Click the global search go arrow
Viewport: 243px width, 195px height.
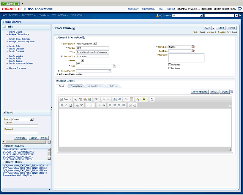click(236, 16)
